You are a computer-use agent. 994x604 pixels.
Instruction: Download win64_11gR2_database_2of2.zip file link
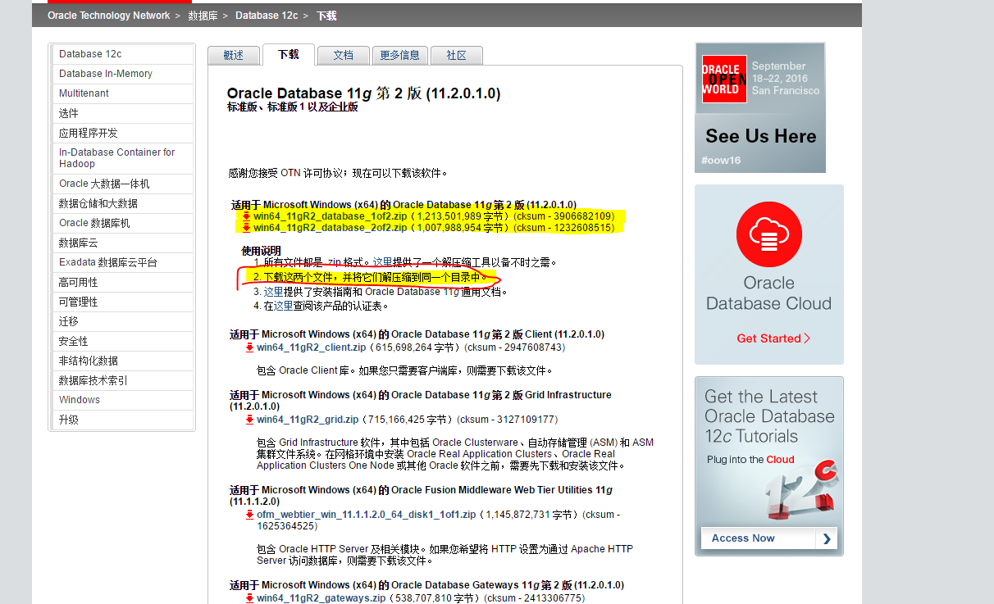click(331, 228)
